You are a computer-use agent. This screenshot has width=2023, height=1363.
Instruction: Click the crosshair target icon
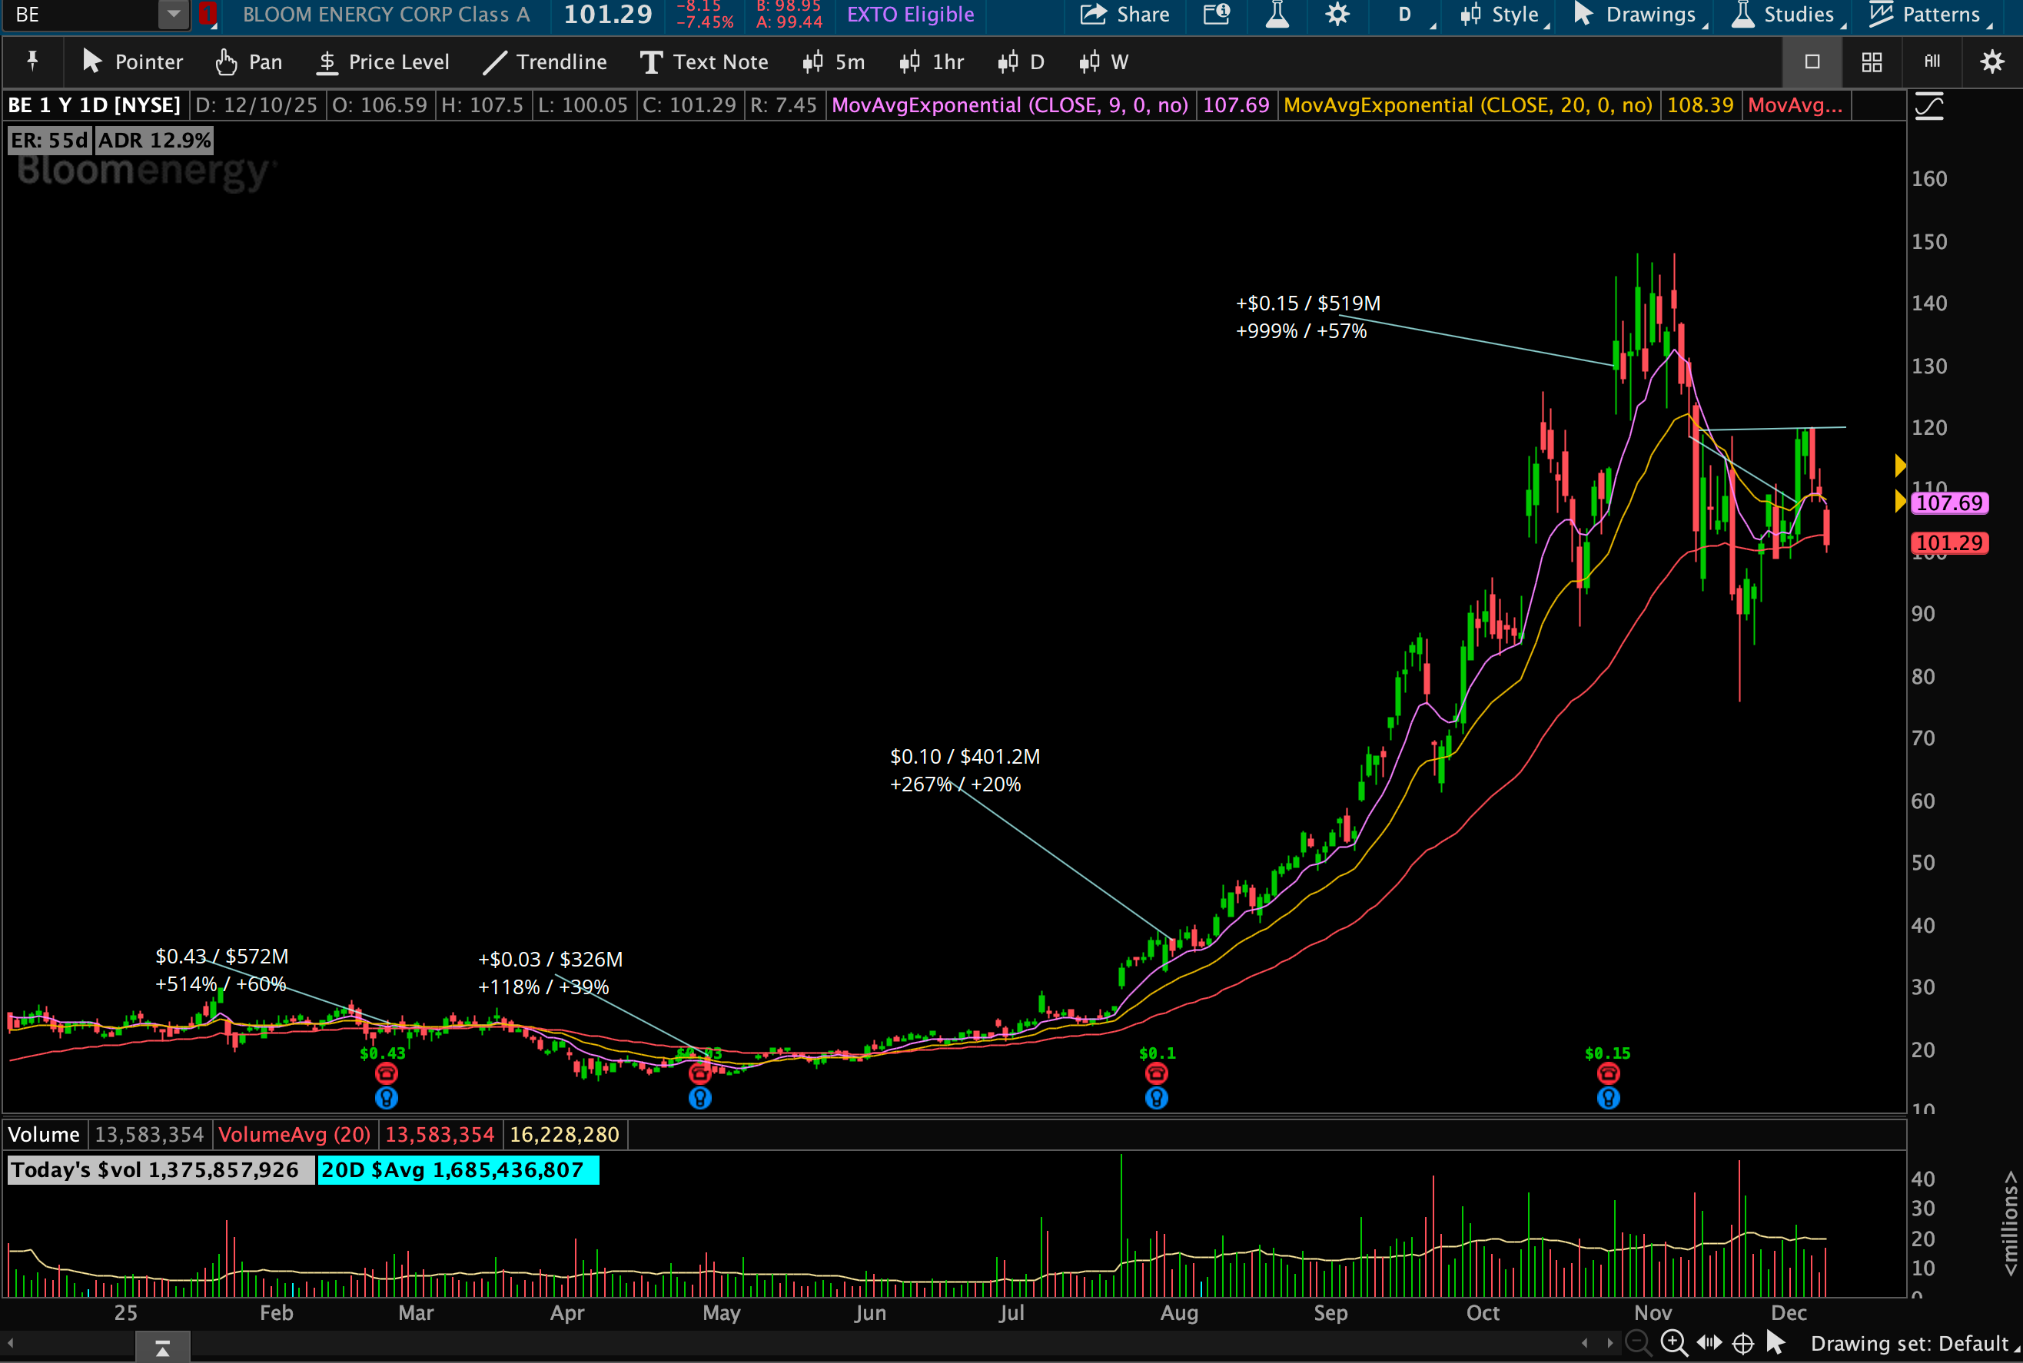point(1743,1344)
